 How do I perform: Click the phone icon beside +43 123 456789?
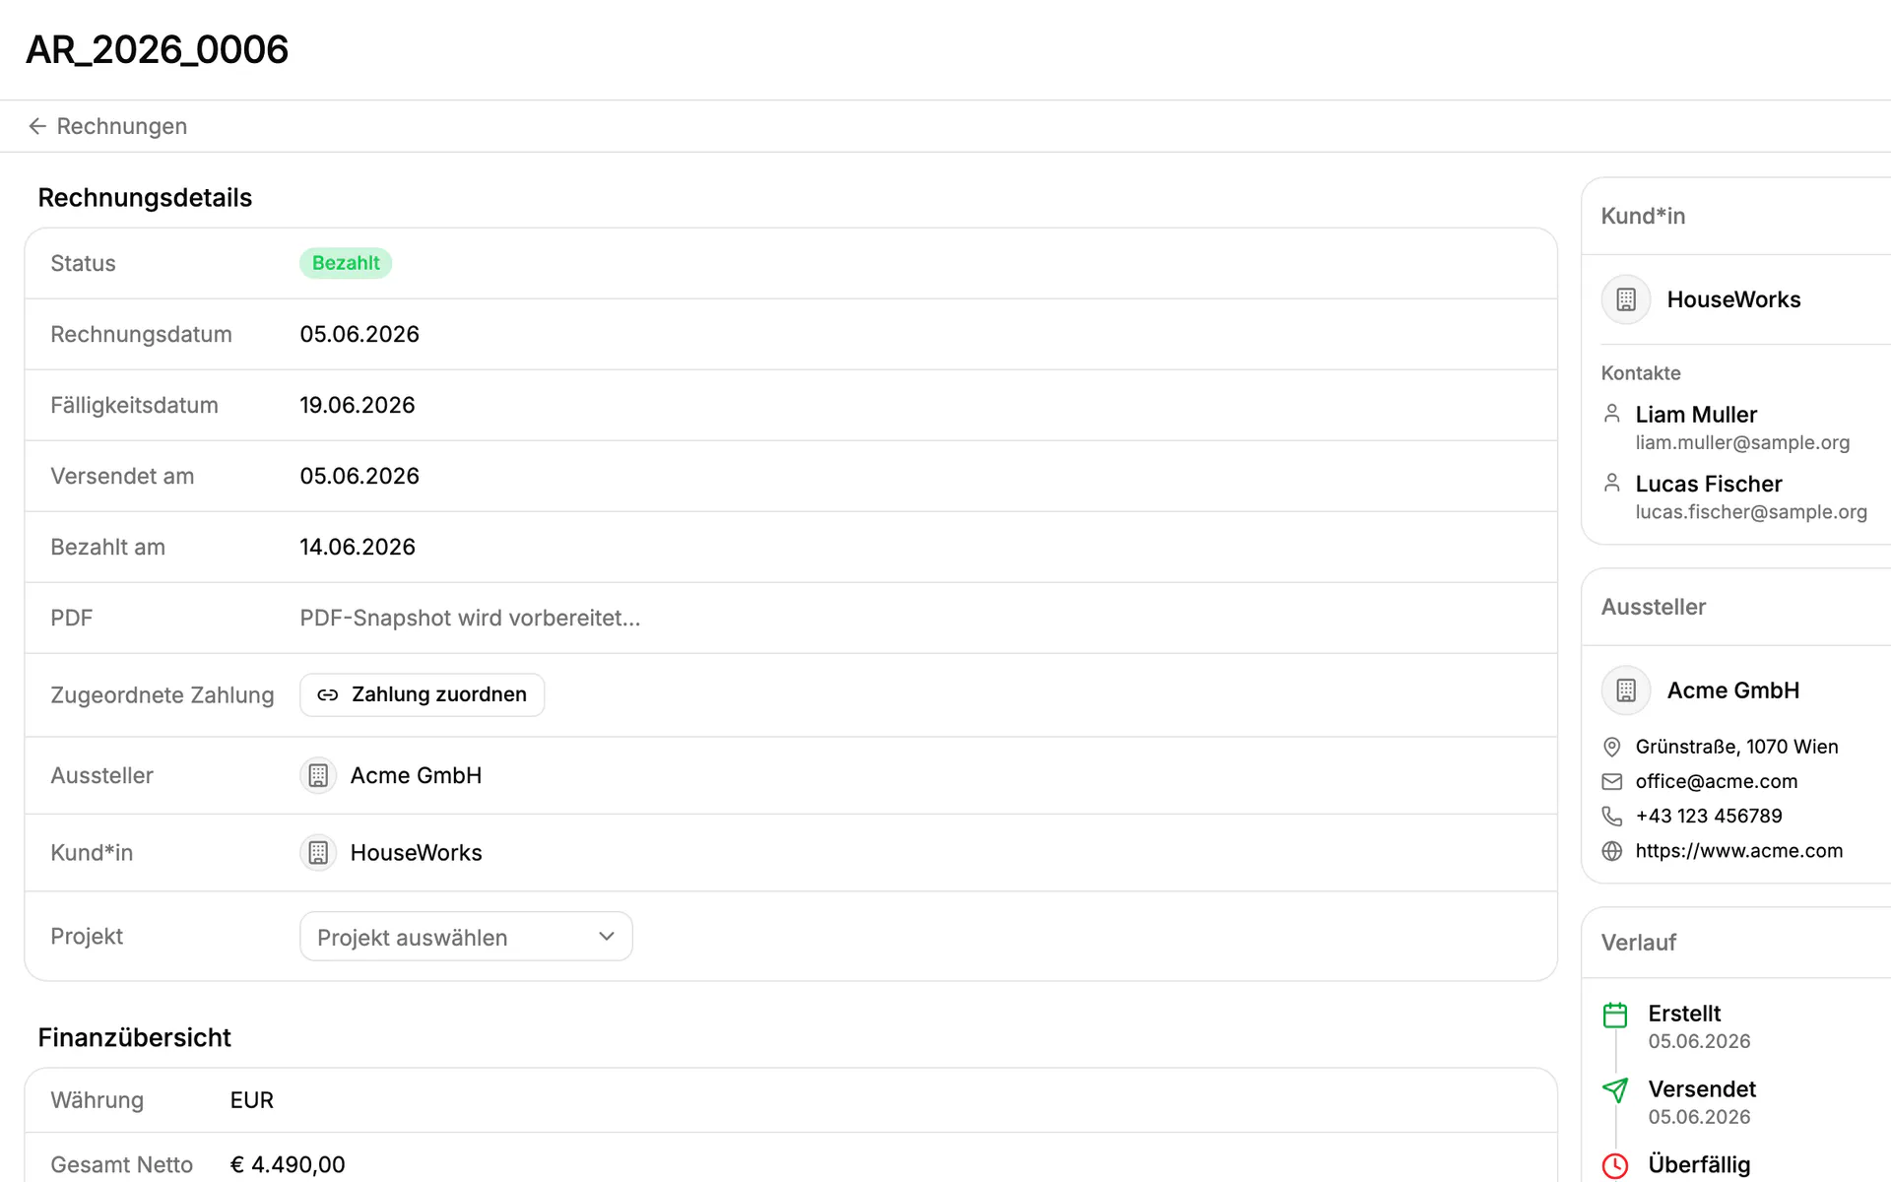point(1612,816)
